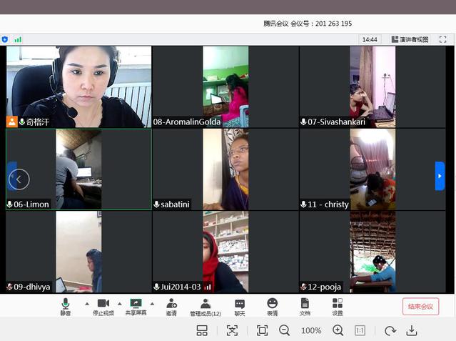Image resolution: width=456 pixels, height=341 pixels.
Task: Go to next page of participants
Action: (x=440, y=176)
